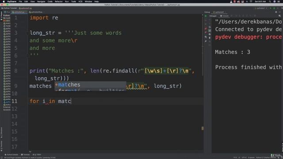Start debugging with the bug icon
283x159 pixels.
point(274,8)
